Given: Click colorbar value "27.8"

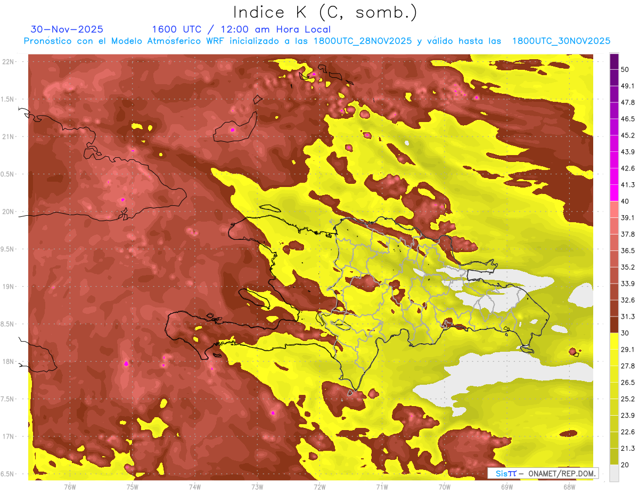Looking at the screenshot, I should (x=627, y=366).
